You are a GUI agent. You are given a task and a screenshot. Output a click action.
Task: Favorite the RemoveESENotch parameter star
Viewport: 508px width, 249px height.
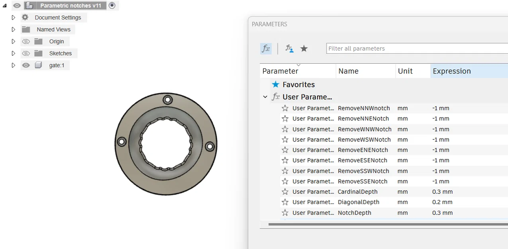pos(285,160)
